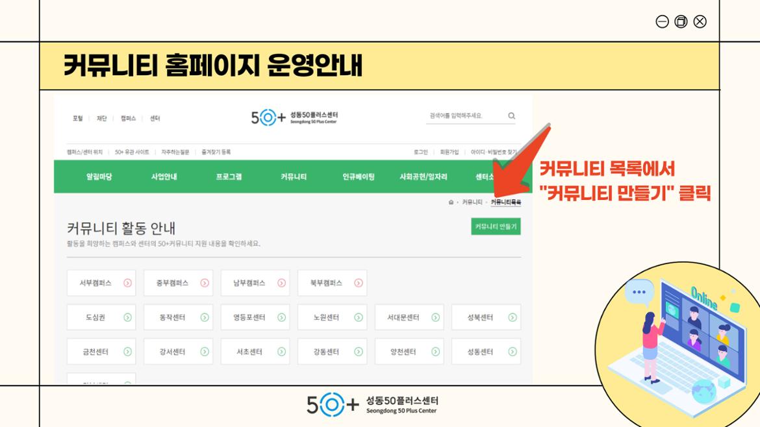Click the 로그인 link
This screenshot has width=760, height=427.
(420, 152)
